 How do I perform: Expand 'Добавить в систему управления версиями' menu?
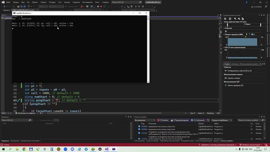(x=218, y=145)
